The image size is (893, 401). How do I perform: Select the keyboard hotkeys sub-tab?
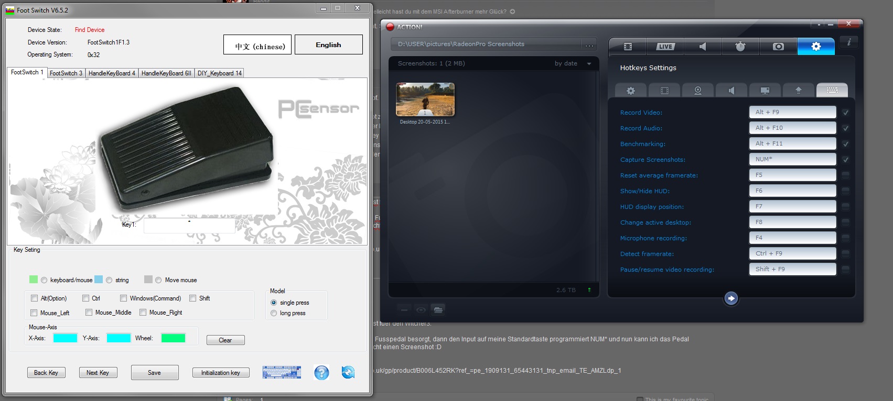coord(832,91)
